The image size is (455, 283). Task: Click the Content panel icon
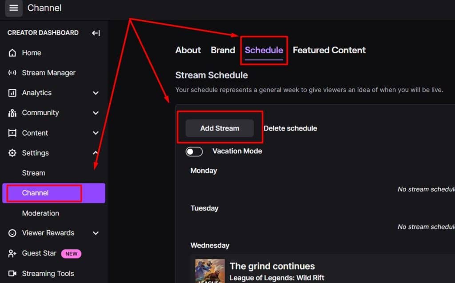13,133
